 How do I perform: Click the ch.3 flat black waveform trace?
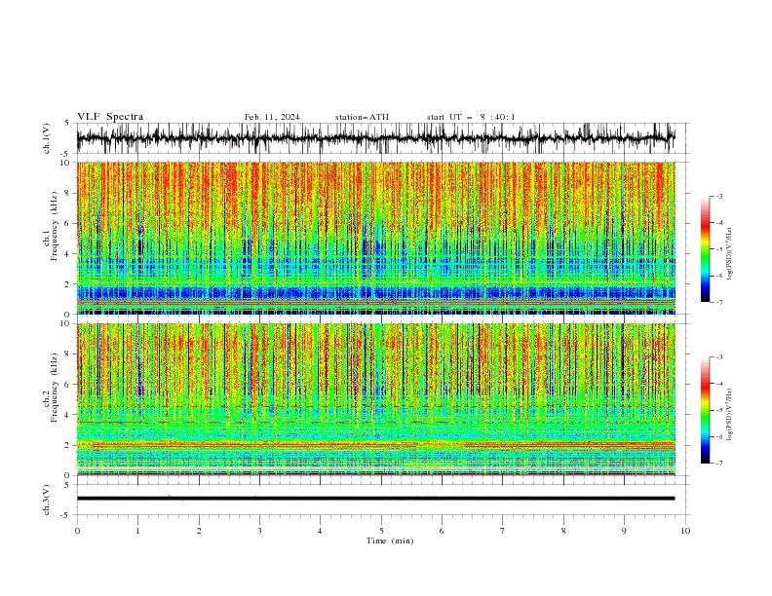click(x=375, y=499)
